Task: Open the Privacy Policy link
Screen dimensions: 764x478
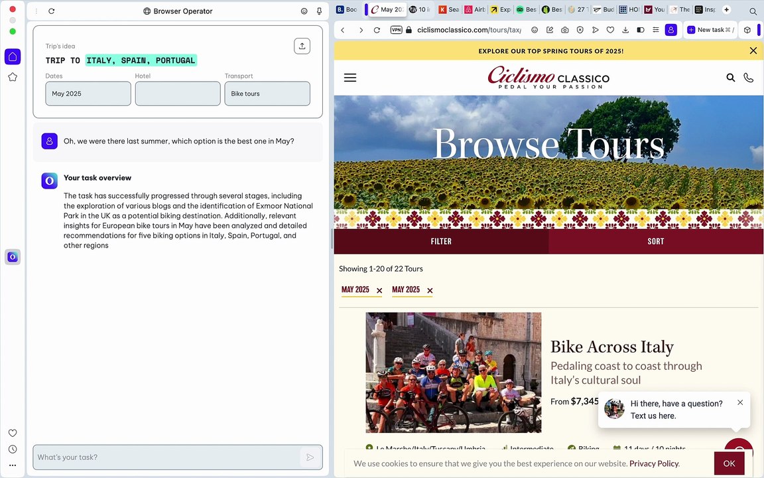Action: pos(654,463)
